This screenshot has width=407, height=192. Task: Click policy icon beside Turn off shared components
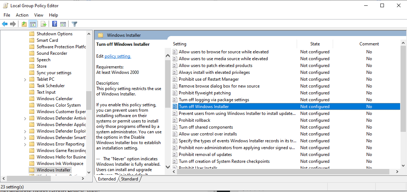175,127
